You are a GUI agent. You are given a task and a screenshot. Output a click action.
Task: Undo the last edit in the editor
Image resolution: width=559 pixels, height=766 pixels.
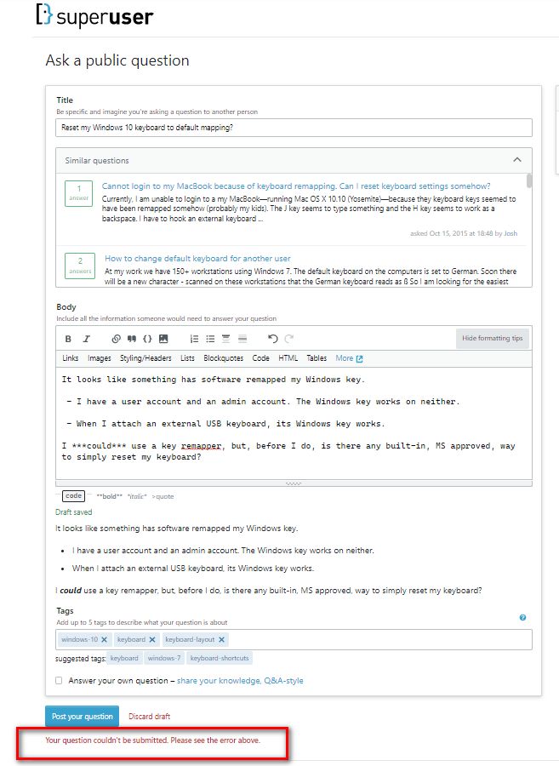point(273,339)
